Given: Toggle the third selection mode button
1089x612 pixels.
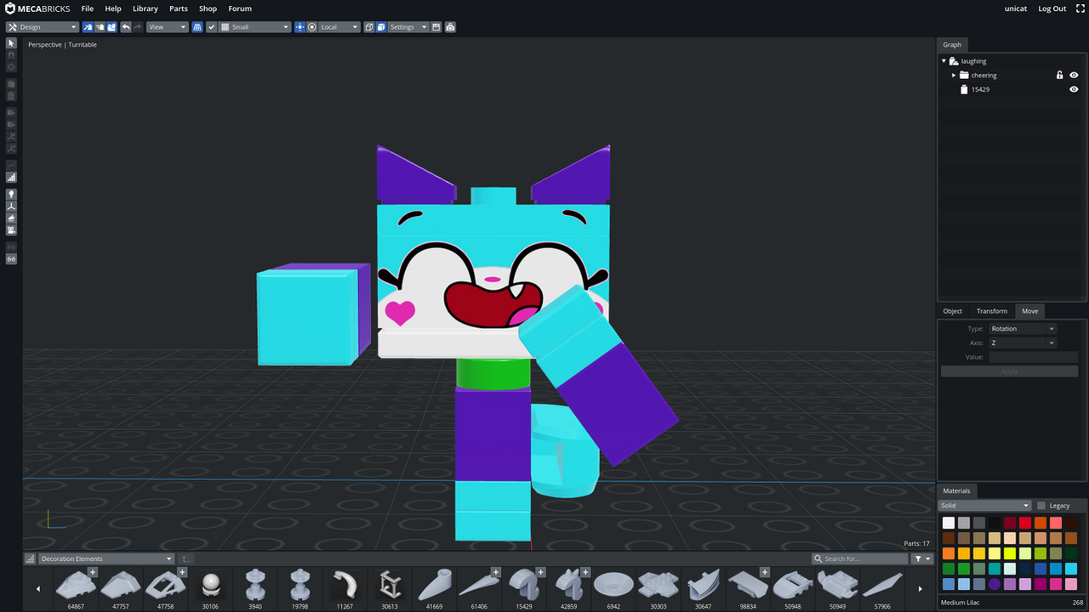Looking at the screenshot, I should (x=111, y=27).
